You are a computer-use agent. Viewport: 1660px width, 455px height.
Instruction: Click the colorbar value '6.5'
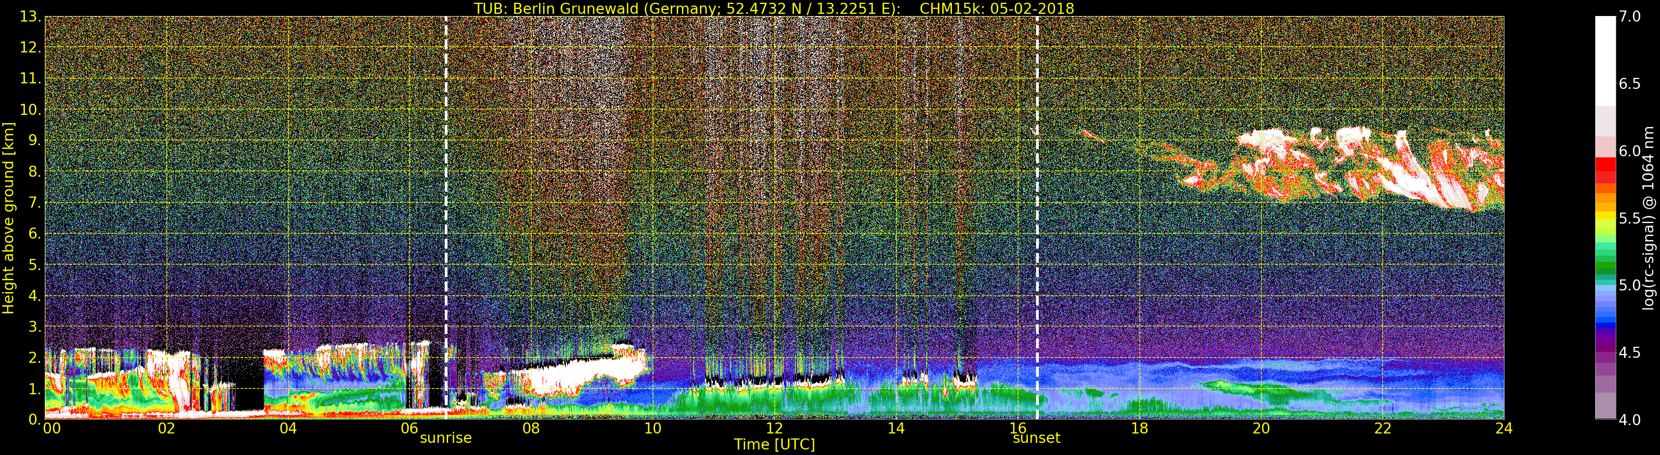1630,84
